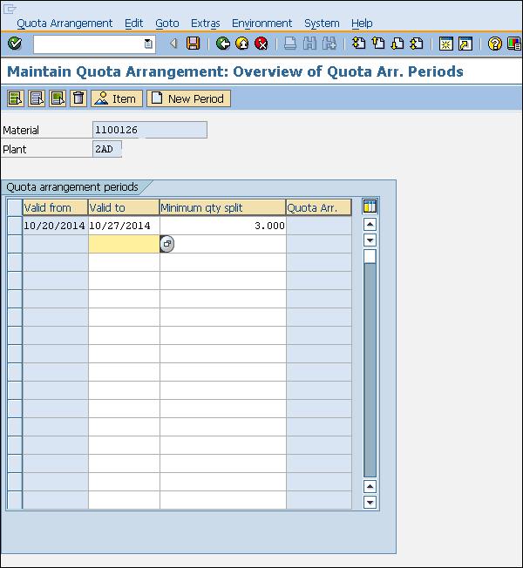Click the Quota arrangement periods group title
Viewport: 523px width, 568px height.
[72, 187]
